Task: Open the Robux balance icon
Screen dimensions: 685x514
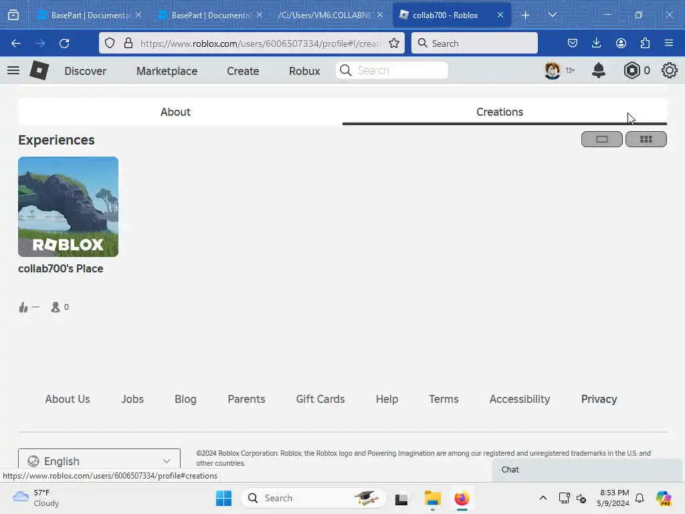Action: 631,70
